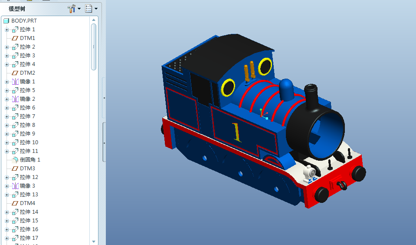
Task: Click the extrude icon of 拉伸 5
Action: click(x=15, y=90)
